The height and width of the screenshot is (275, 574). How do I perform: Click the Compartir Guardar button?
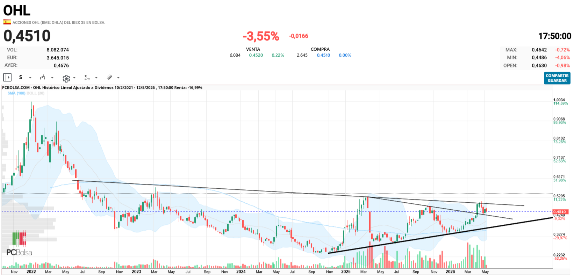557,78
